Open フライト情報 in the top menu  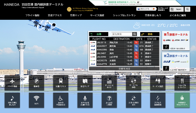[x=32, y=15]
